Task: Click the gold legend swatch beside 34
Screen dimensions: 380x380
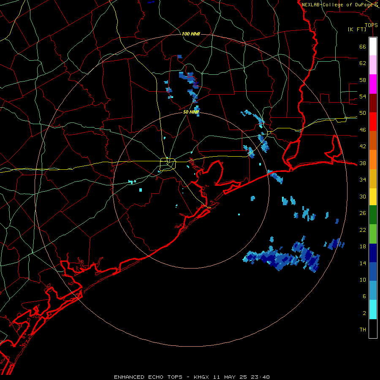Action: (x=373, y=179)
